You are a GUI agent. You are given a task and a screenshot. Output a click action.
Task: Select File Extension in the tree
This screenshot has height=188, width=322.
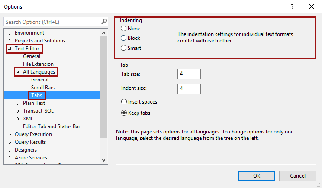pos(38,64)
